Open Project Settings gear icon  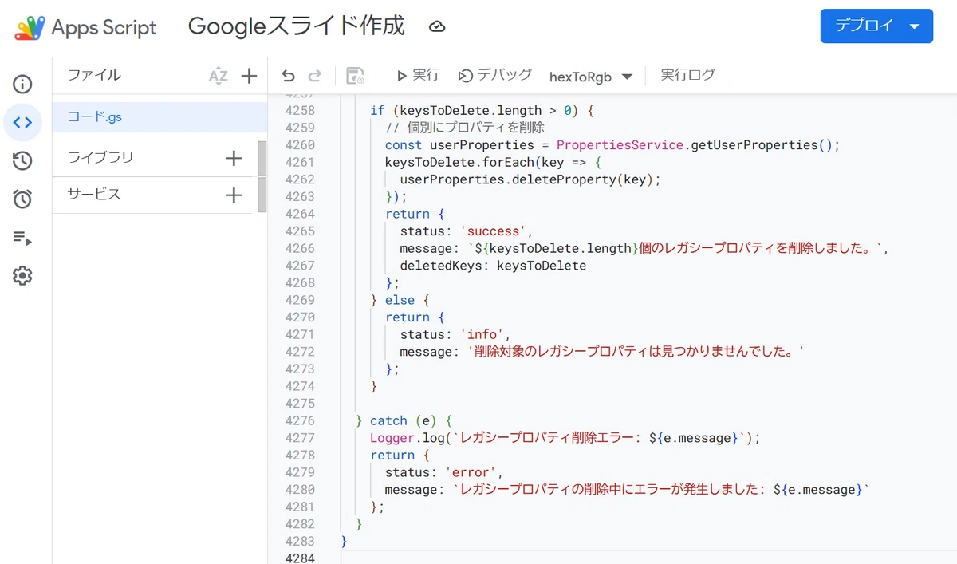[x=22, y=276]
